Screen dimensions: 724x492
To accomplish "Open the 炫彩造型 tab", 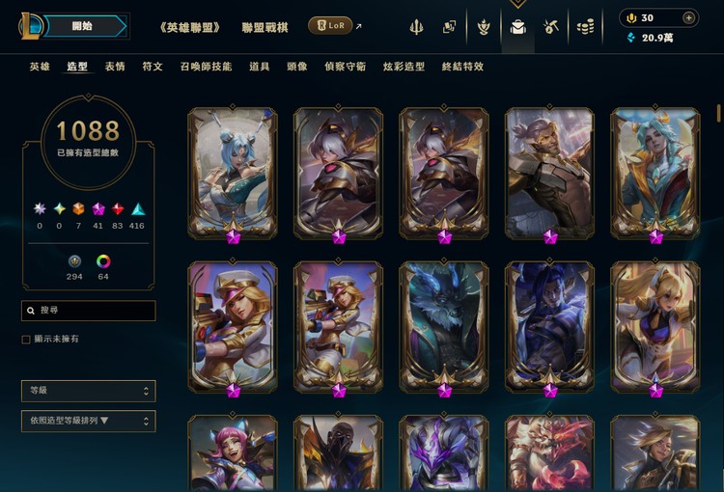I will click(404, 67).
